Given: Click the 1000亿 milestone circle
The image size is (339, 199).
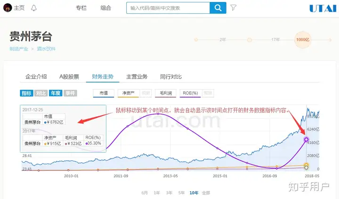Looking at the screenshot, I should 303,40.
